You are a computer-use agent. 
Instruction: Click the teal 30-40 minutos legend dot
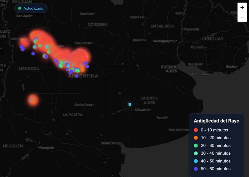coord(196,153)
